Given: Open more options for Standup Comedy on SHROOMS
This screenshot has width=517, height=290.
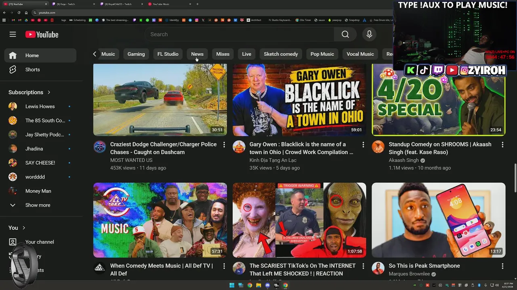Looking at the screenshot, I should click(502, 145).
